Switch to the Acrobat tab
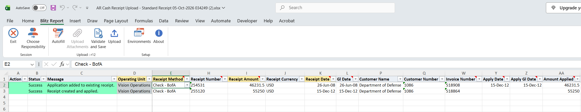The width and height of the screenshot is (581, 112). [x=287, y=21]
